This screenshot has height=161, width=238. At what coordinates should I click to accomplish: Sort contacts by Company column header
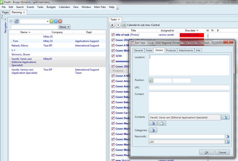point(57,32)
